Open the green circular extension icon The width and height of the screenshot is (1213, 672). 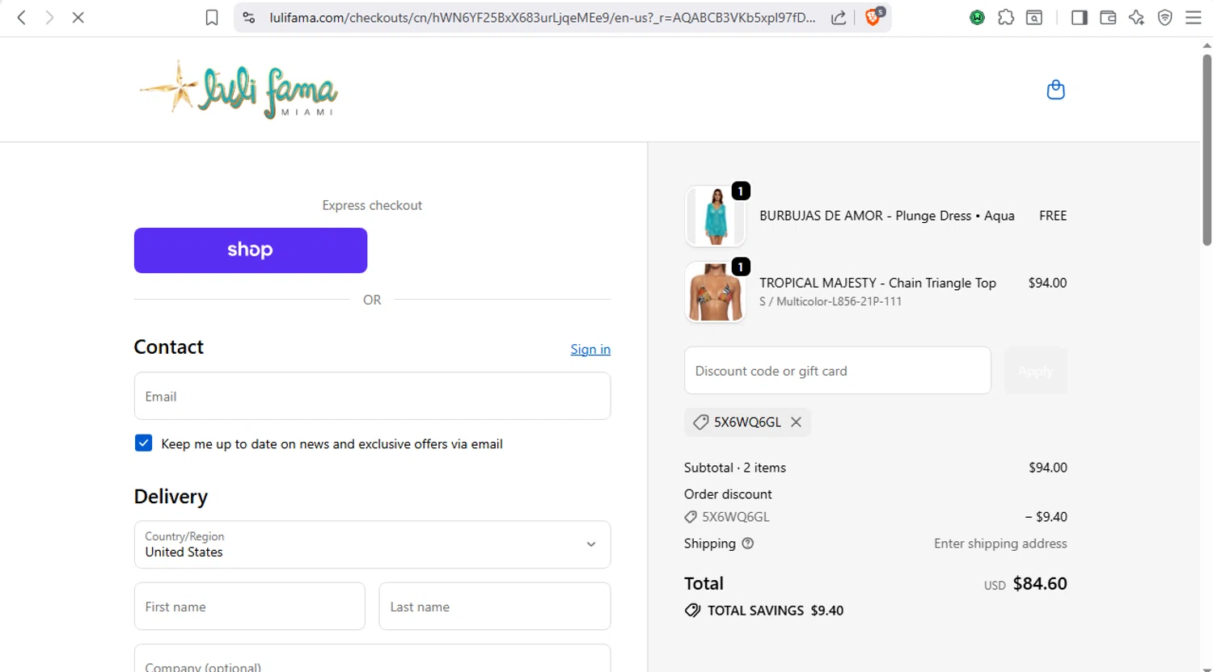click(977, 18)
